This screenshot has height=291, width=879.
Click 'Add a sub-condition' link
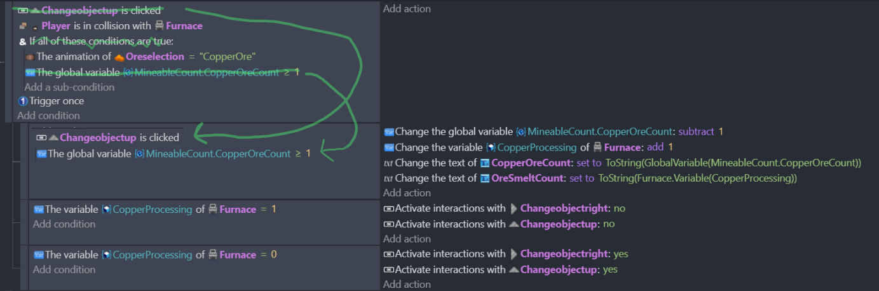pyautogui.click(x=69, y=87)
